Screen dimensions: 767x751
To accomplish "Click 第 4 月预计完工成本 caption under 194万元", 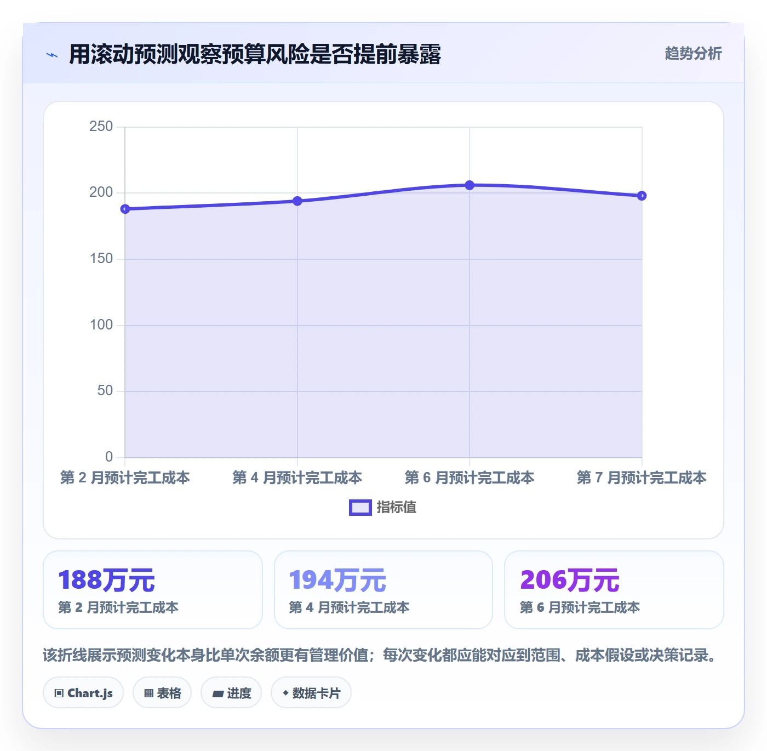I will [349, 607].
